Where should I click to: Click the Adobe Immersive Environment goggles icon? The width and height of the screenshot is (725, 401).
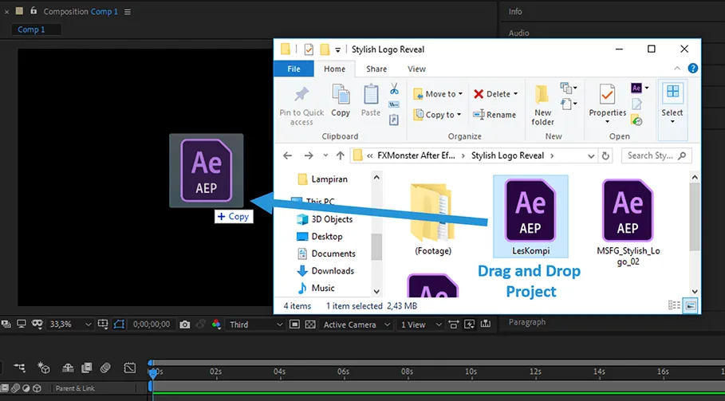tap(37, 324)
